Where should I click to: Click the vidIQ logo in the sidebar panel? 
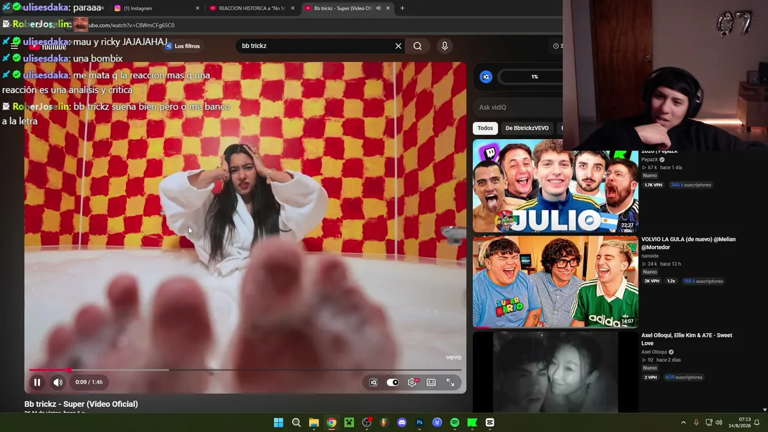coord(486,77)
